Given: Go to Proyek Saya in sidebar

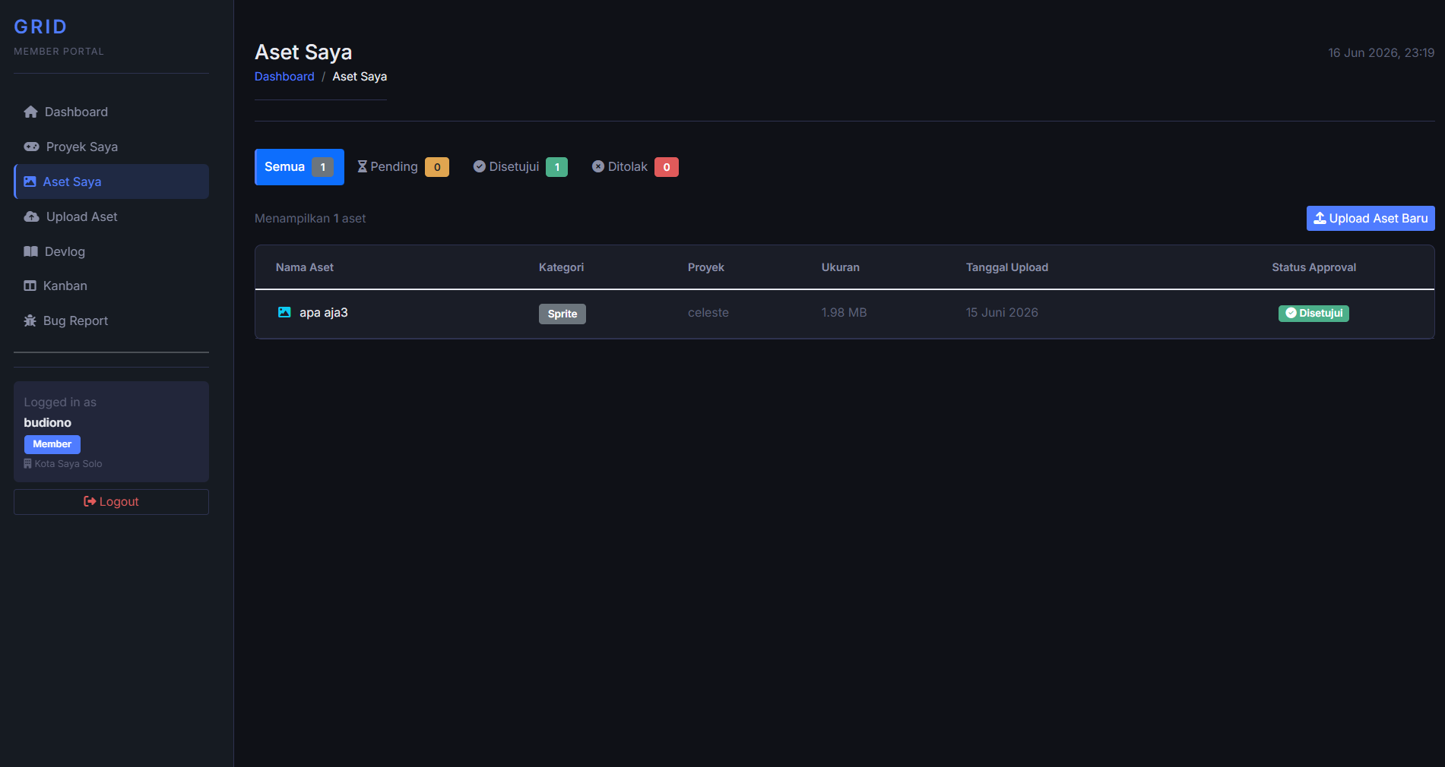Looking at the screenshot, I should tap(111, 147).
